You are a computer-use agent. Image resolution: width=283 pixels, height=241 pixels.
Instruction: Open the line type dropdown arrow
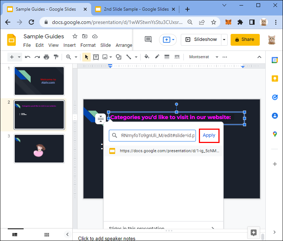point(136,57)
